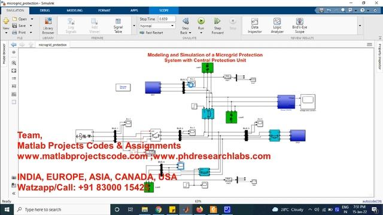Collapse the palette with double chevron
The image size is (383, 215).
coord(14,193)
